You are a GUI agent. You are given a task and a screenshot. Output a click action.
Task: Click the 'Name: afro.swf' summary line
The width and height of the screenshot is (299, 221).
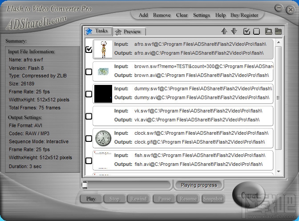tap(26, 60)
